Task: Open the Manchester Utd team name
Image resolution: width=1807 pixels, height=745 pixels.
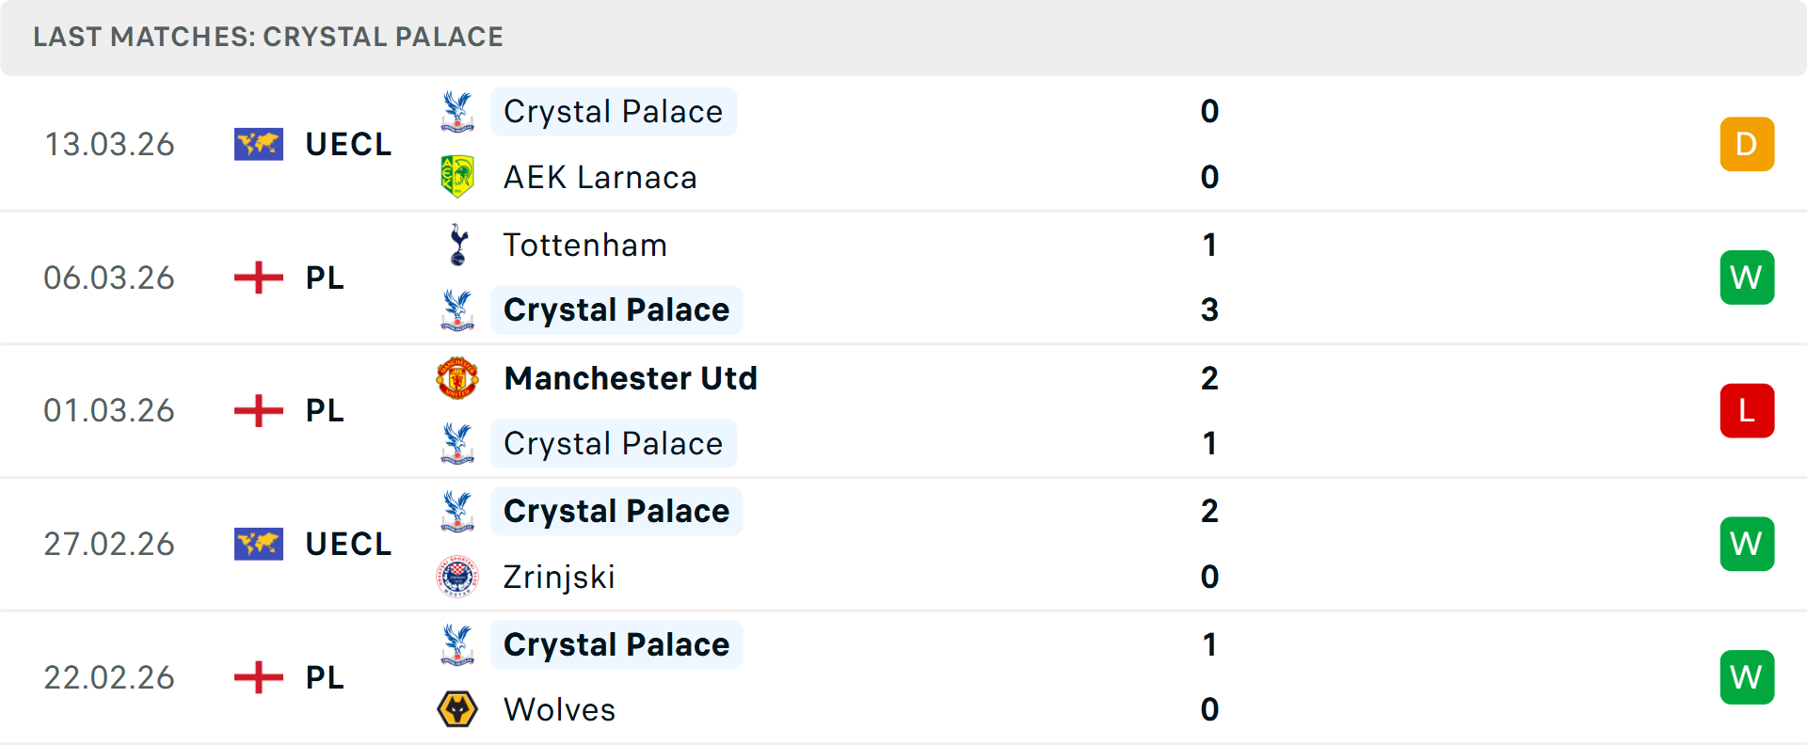Action: [x=631, y=378]
